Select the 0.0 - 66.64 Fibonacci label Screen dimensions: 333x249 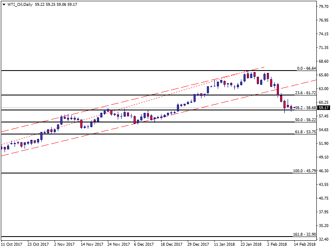click(306, 68)
